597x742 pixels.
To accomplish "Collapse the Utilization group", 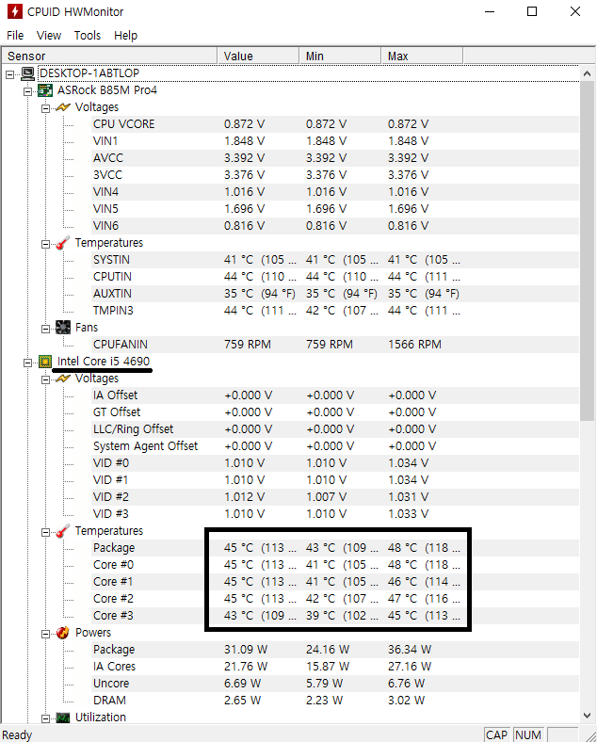I will click(45, 718).
